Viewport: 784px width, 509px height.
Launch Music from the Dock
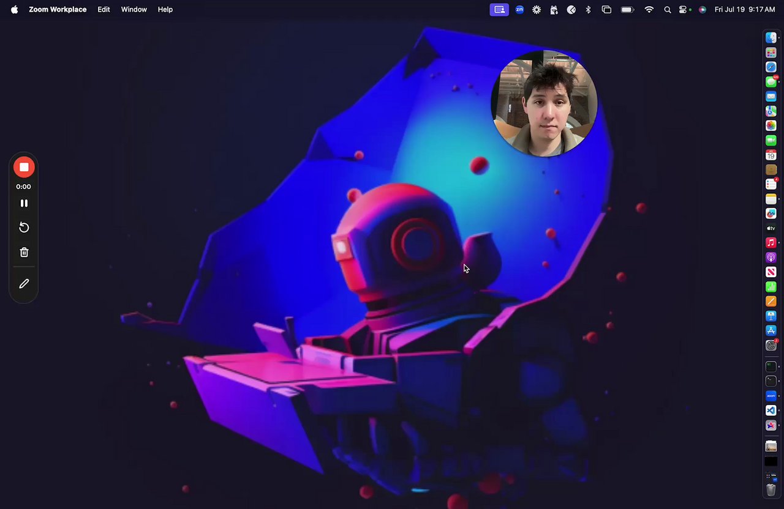point(771,243)
